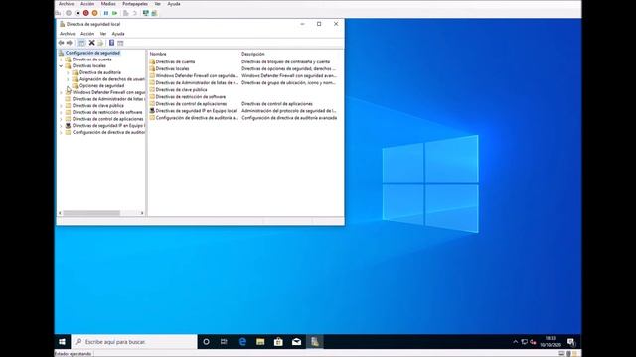
Task: Open the notification center icon
Action: pyautogui.click(x=572, y=342)
